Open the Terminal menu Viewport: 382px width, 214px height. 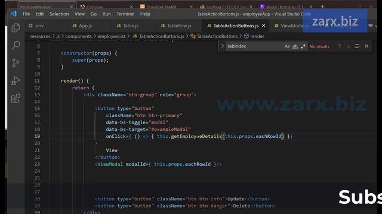pyautogui.click(x=125, y=14)
